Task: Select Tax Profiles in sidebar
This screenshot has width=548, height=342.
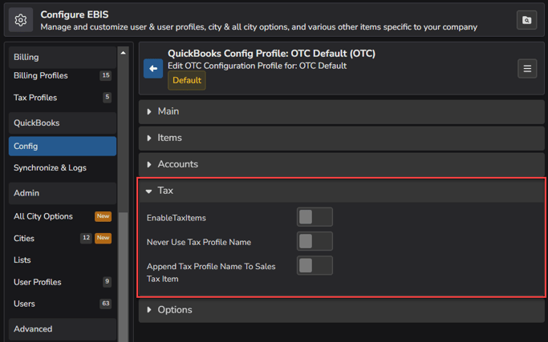Action: [35, 98]
